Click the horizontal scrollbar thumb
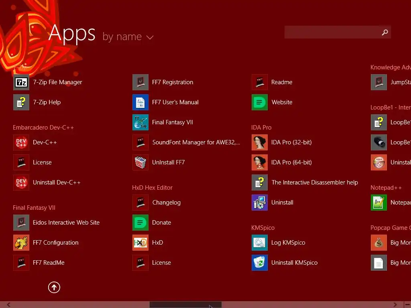This screenshot has height=308, width=411. [185, 305]
